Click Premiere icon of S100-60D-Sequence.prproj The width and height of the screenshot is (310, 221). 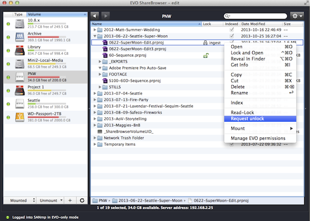[x=105, y=81]
